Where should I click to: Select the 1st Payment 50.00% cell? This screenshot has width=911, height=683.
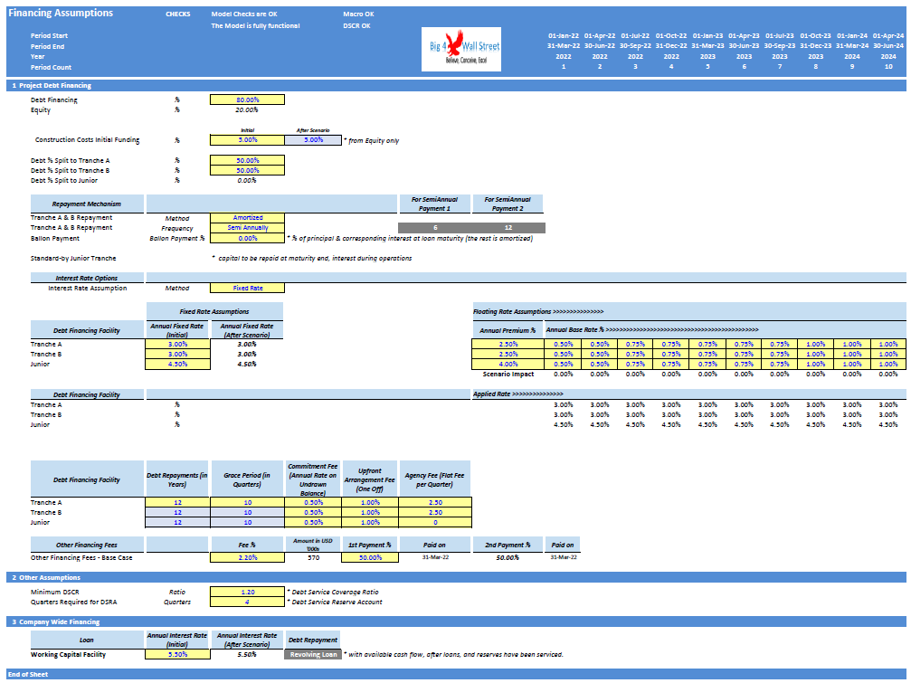(370, 557)
